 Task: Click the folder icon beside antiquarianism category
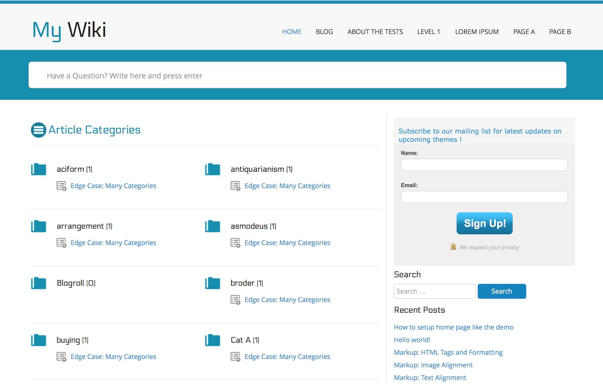pyautogui.click(x=213, y=169)
